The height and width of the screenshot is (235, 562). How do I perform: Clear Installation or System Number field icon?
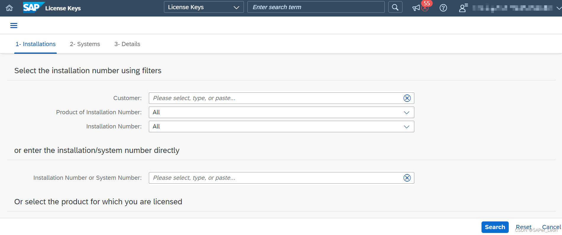[407, 178]
